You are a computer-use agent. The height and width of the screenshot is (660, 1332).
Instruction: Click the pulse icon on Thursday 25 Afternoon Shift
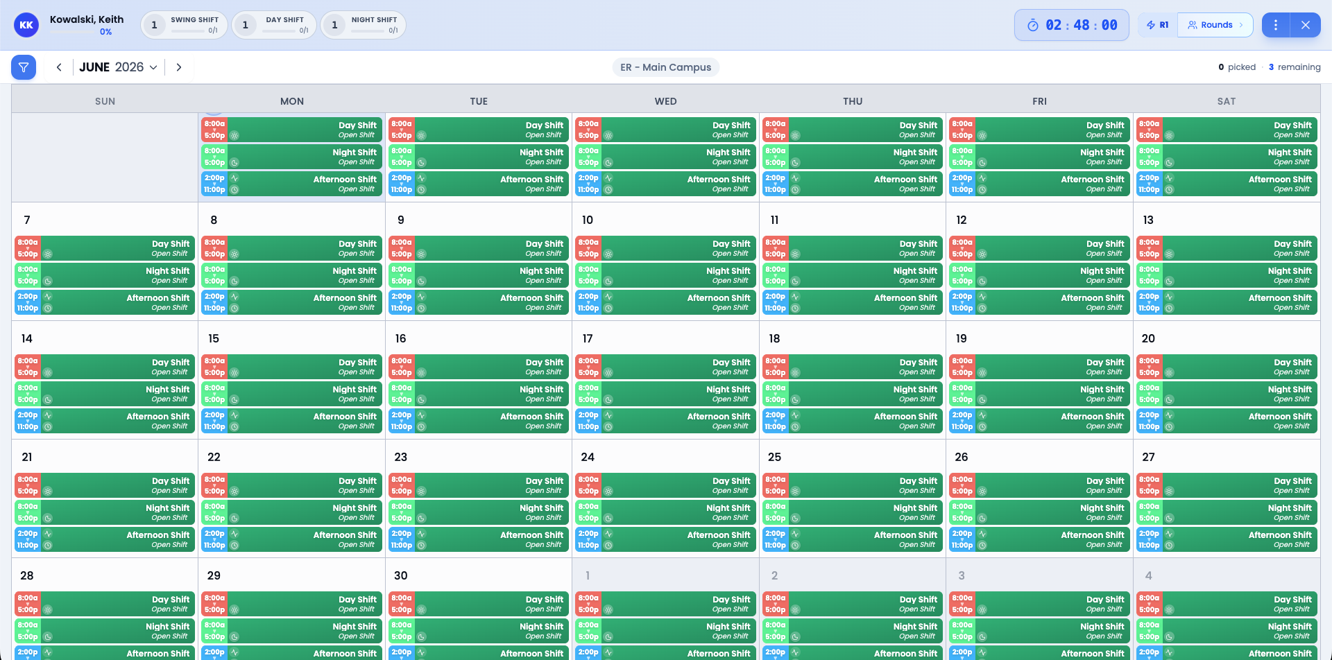pyautogui.click(x=795, y=534)
